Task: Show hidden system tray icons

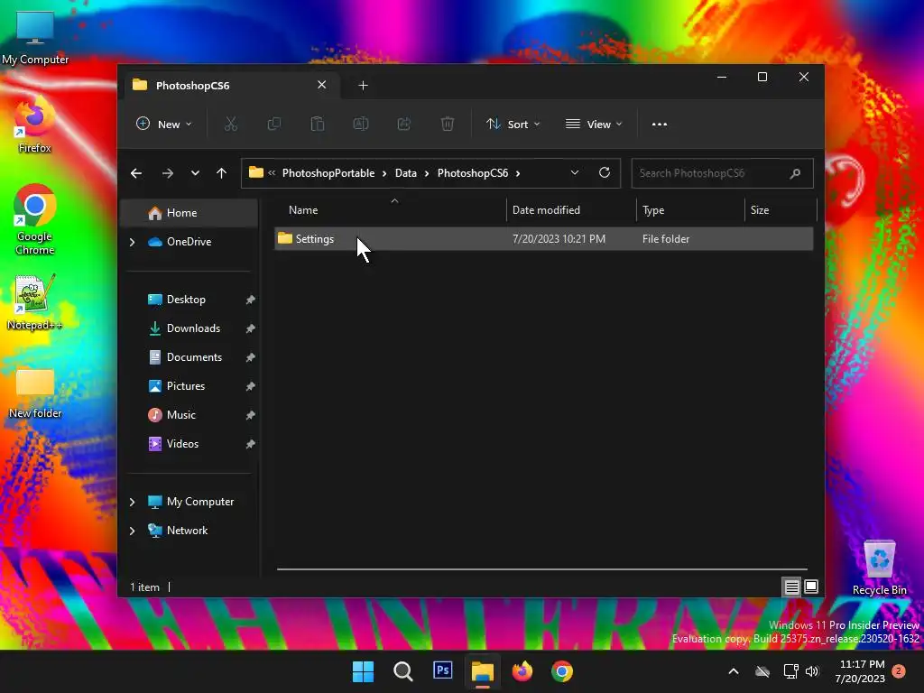Action: coord(734,671)
